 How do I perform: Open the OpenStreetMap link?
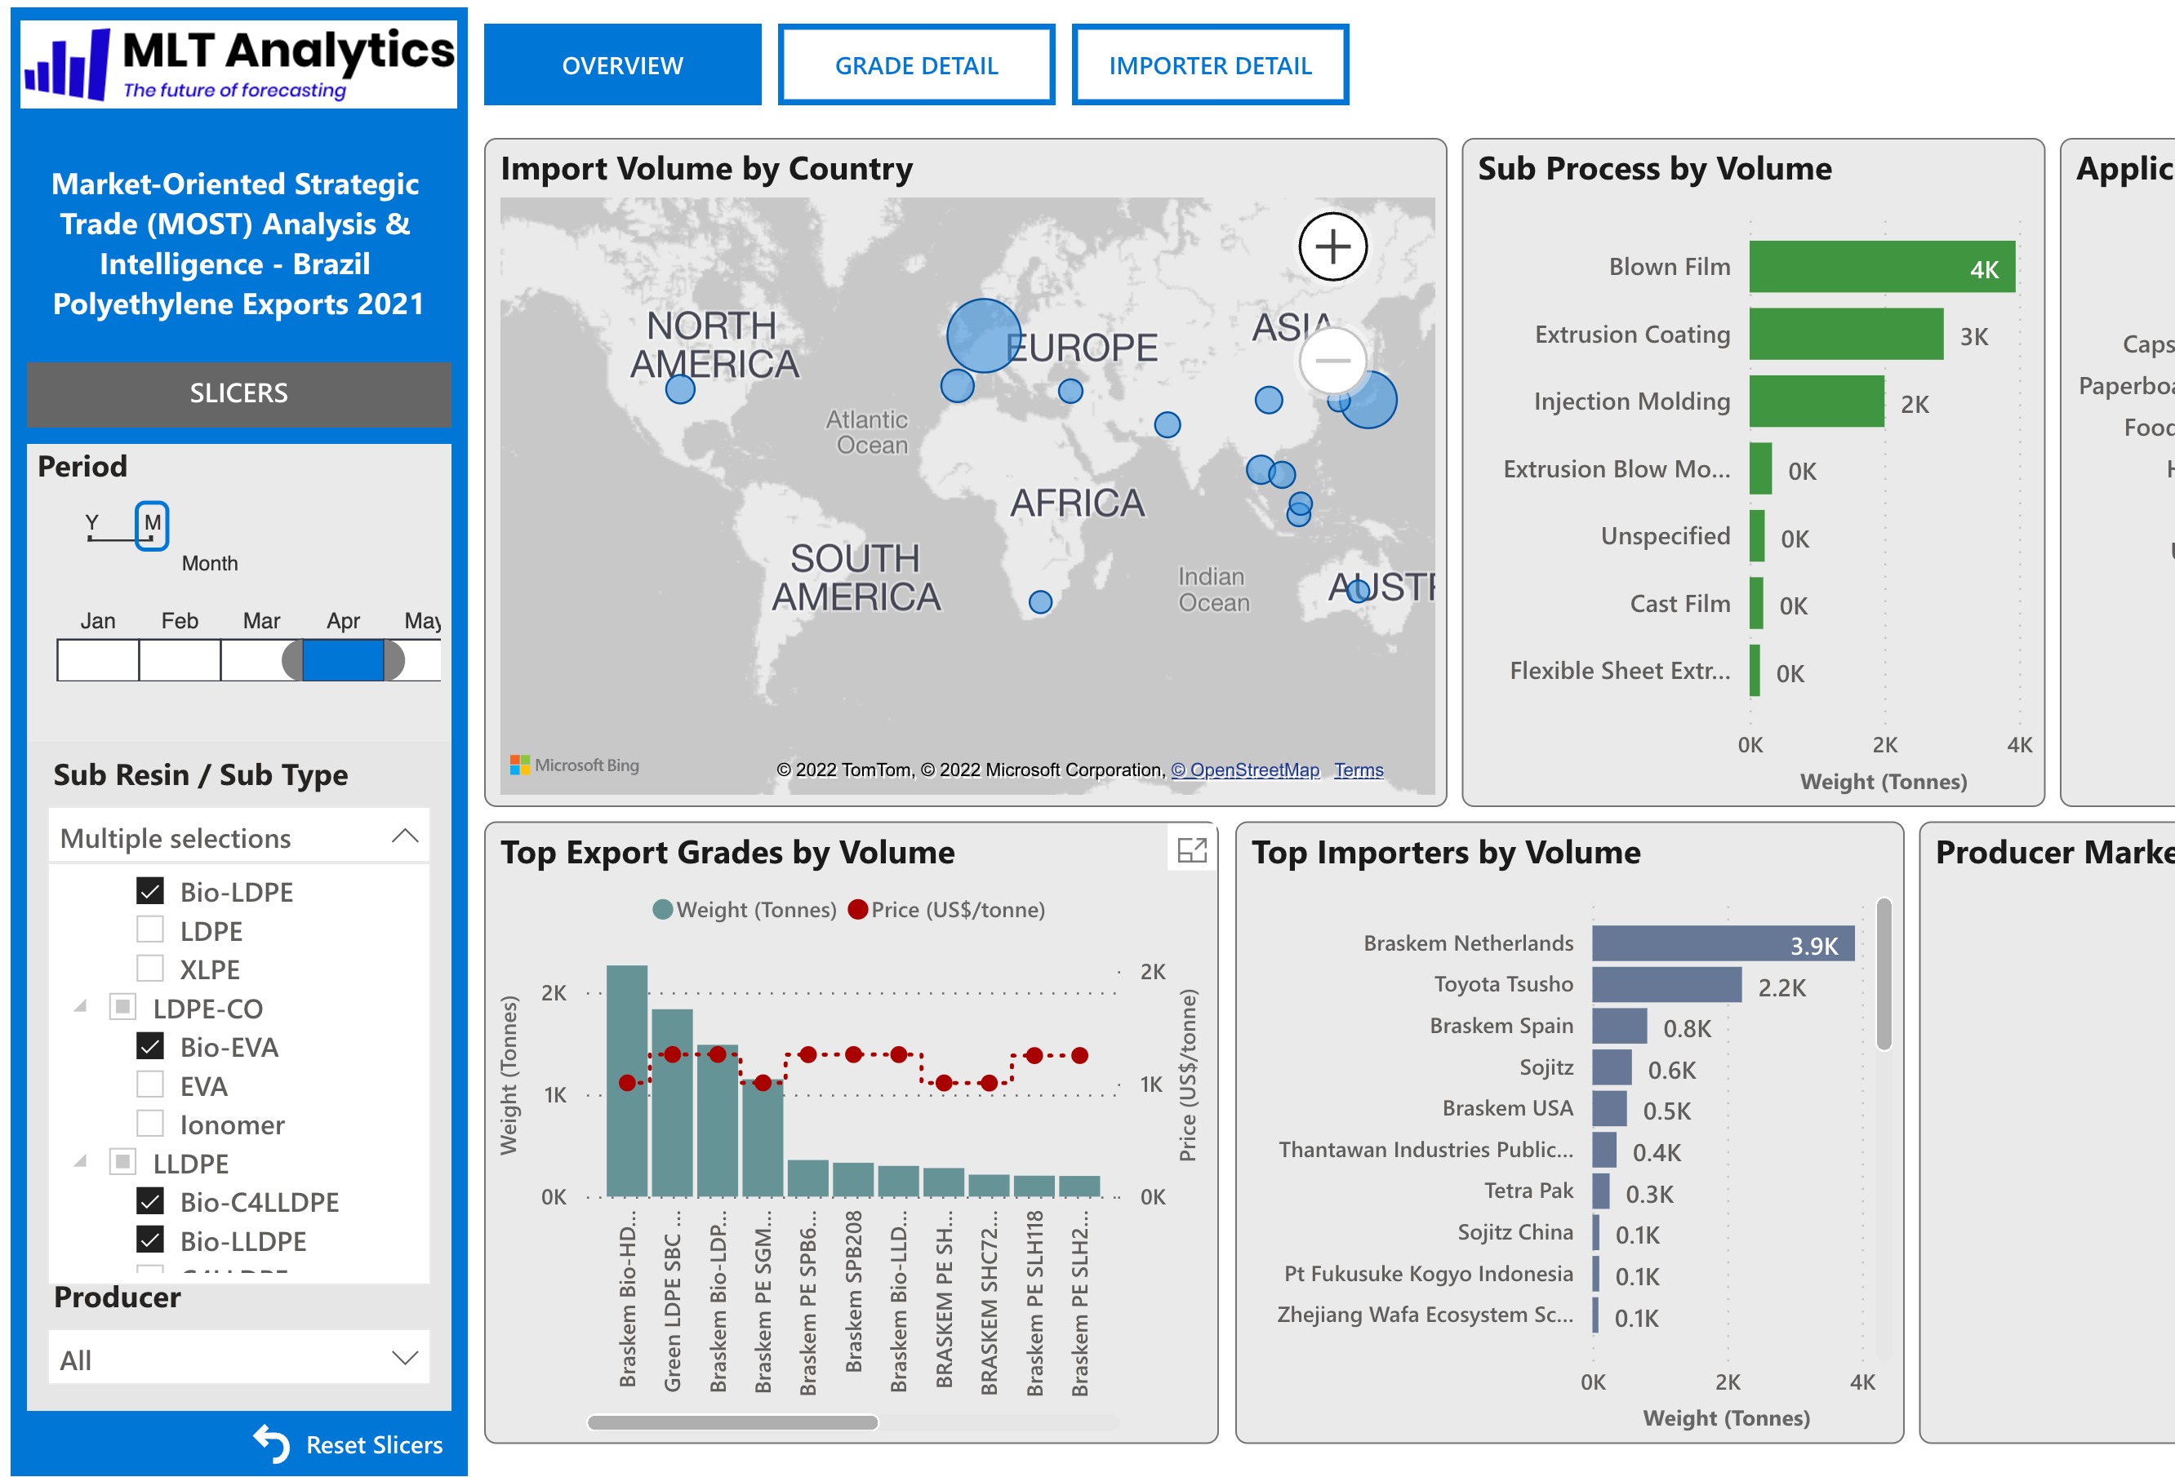point(1245,770)
